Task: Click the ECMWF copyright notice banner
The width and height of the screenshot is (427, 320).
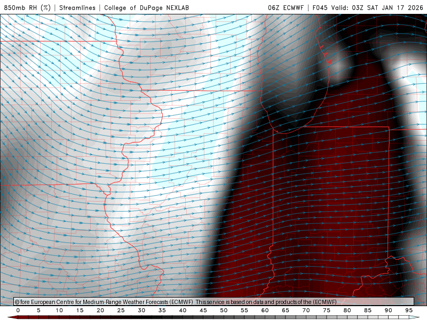Action: [214, 301]
